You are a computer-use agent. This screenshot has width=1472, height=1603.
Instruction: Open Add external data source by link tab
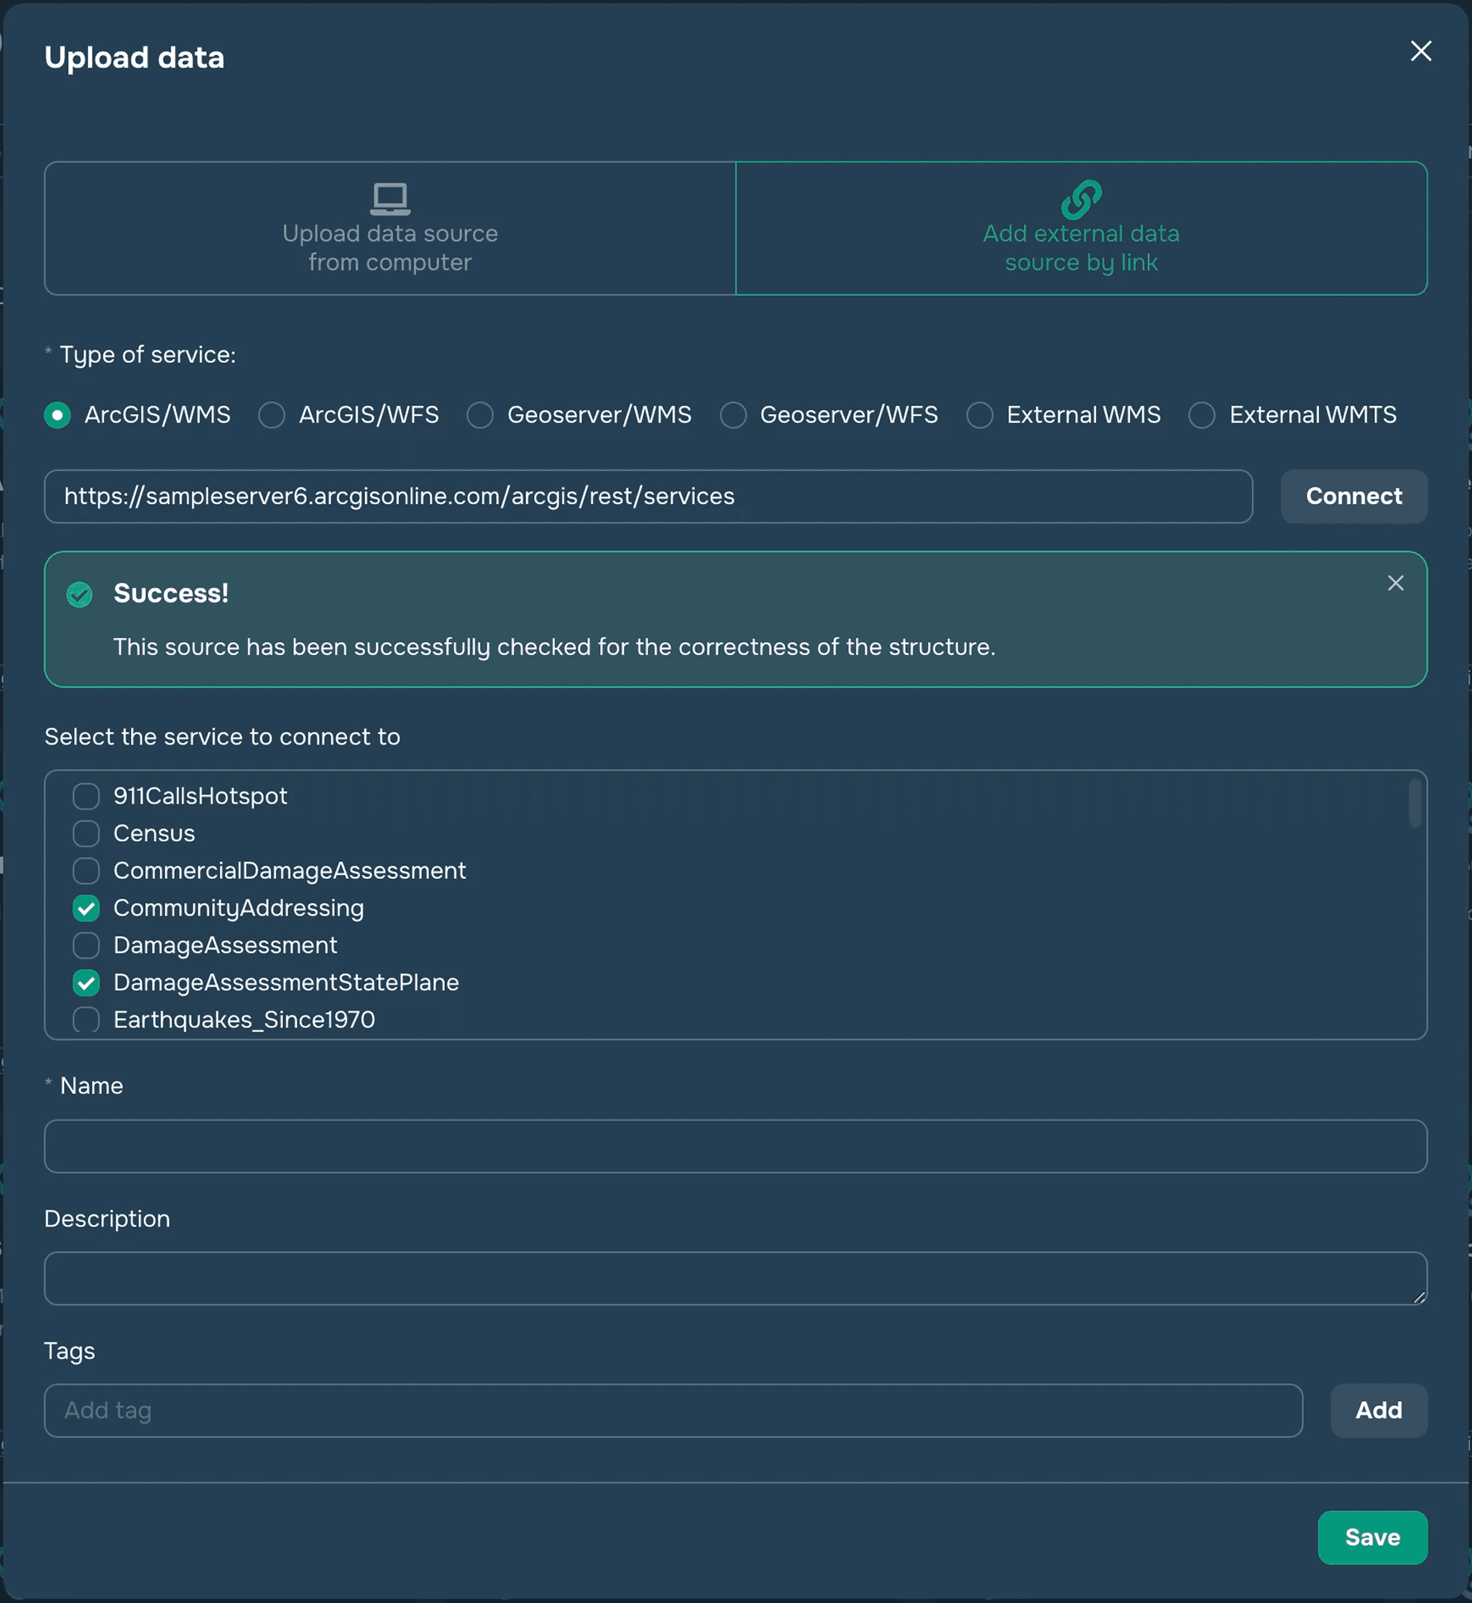1081,229
